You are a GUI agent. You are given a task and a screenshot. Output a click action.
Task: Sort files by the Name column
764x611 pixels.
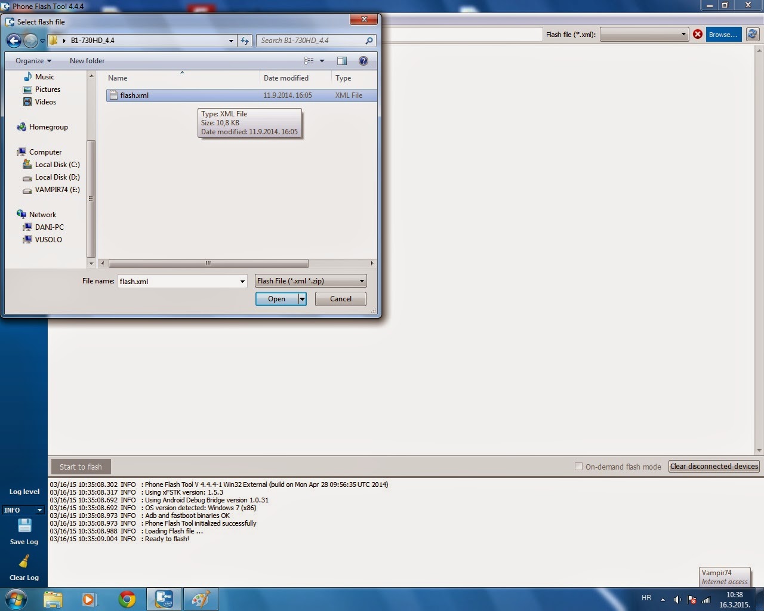click(181, 78)
